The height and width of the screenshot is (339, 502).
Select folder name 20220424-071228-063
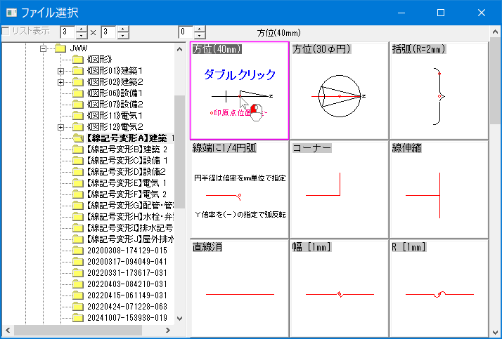tap(127, 307)
